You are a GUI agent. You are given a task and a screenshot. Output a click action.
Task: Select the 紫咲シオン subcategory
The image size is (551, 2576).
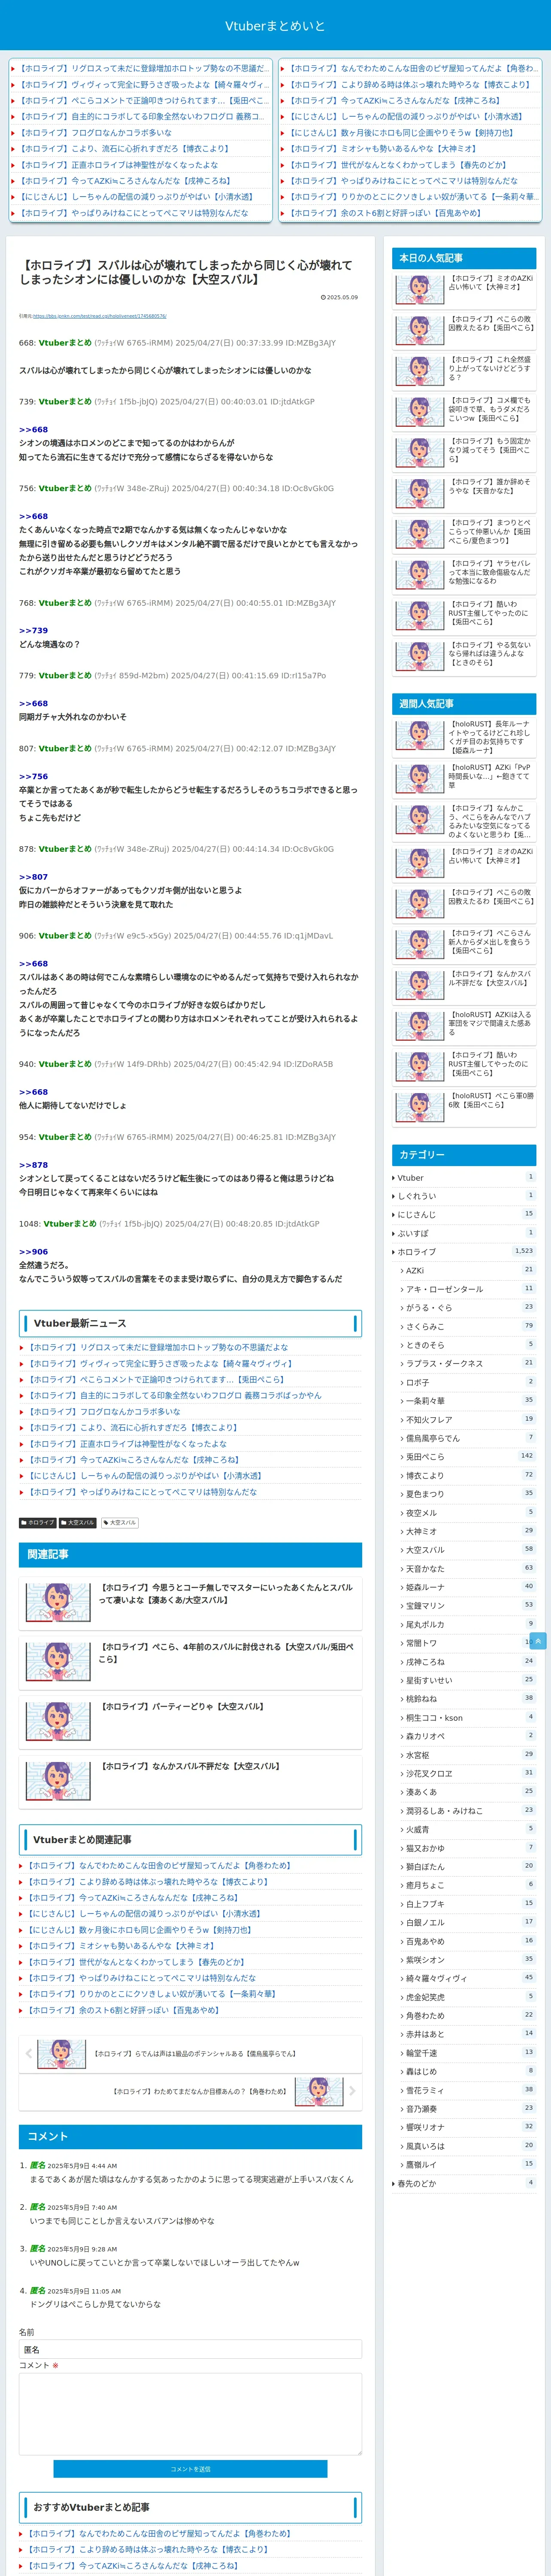468,1960
